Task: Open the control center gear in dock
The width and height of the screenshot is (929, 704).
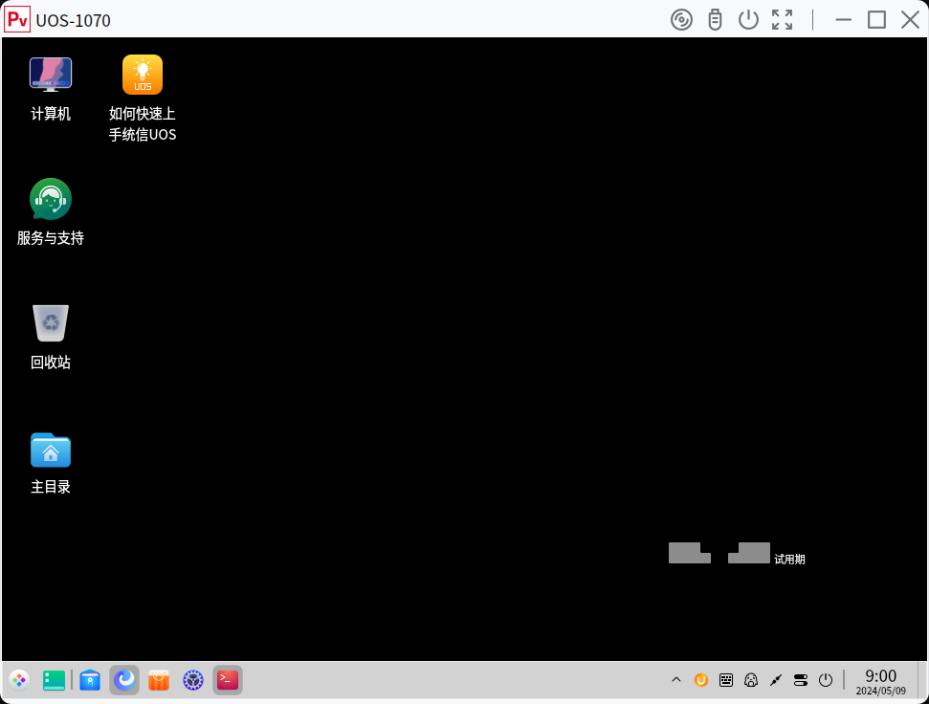Action: click(193, 680)
